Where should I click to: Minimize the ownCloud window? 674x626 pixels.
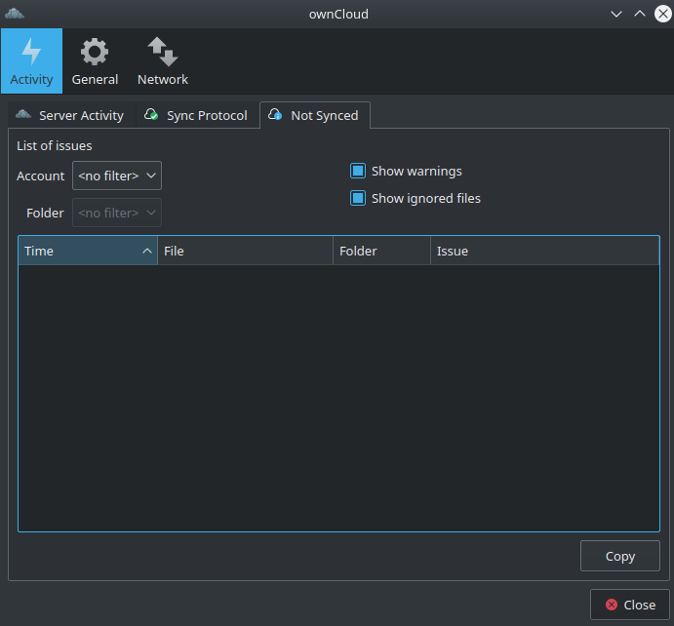[616, 14]
